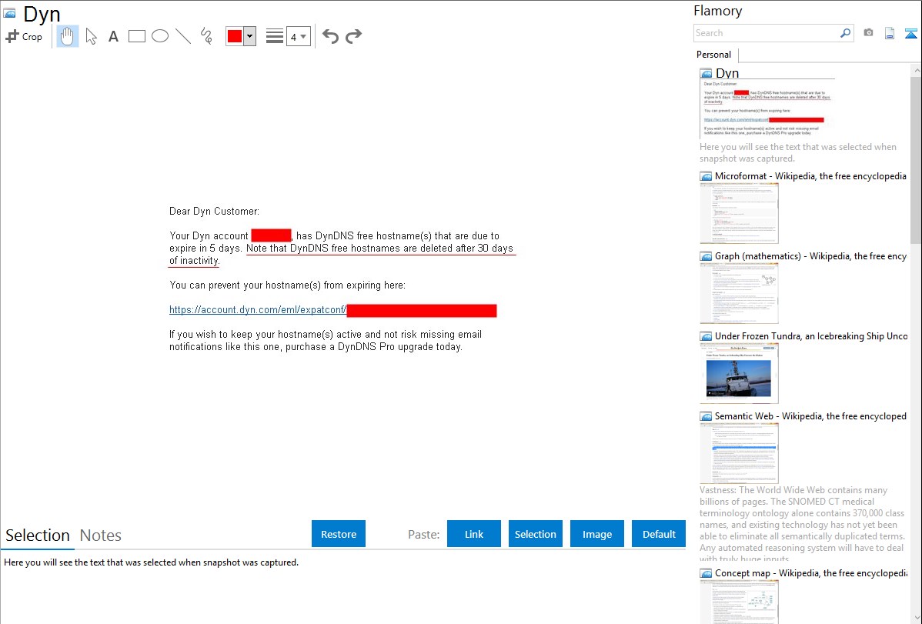Click the Paste Default button
This screenshot has width=922, height=624.
(659, 534)
